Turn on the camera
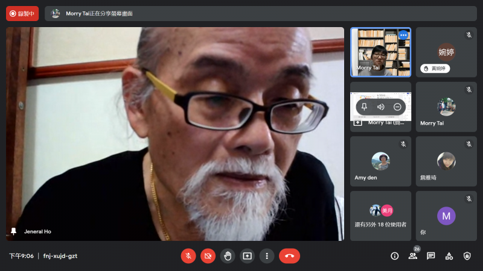Screen dimensions: 483x271 [x=208, y=256]
